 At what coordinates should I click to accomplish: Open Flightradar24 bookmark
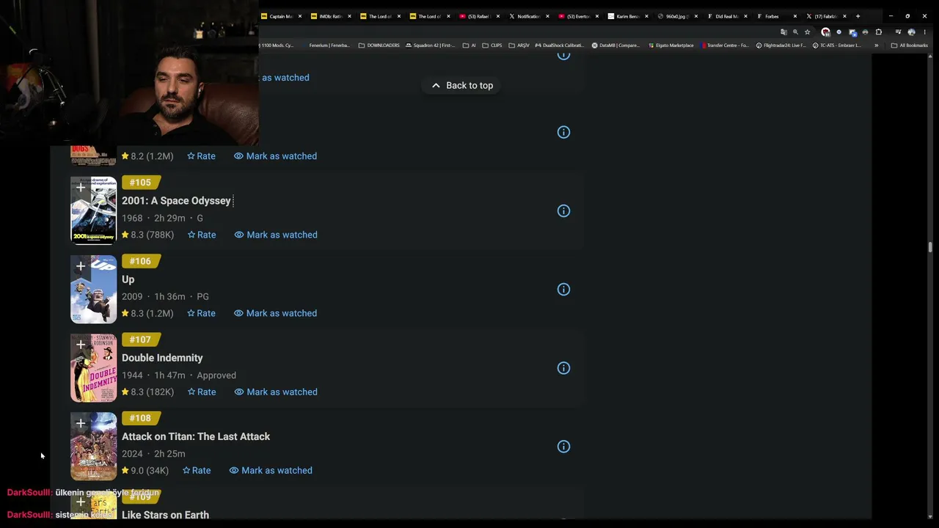point(781,45)
